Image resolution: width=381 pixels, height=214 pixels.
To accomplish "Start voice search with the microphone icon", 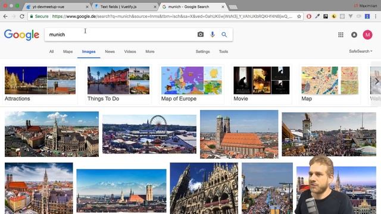I will click(213, 34).
